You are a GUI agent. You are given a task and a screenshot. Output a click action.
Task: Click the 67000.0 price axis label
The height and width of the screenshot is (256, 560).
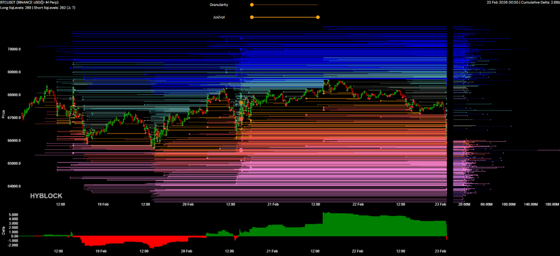point(14,118)
